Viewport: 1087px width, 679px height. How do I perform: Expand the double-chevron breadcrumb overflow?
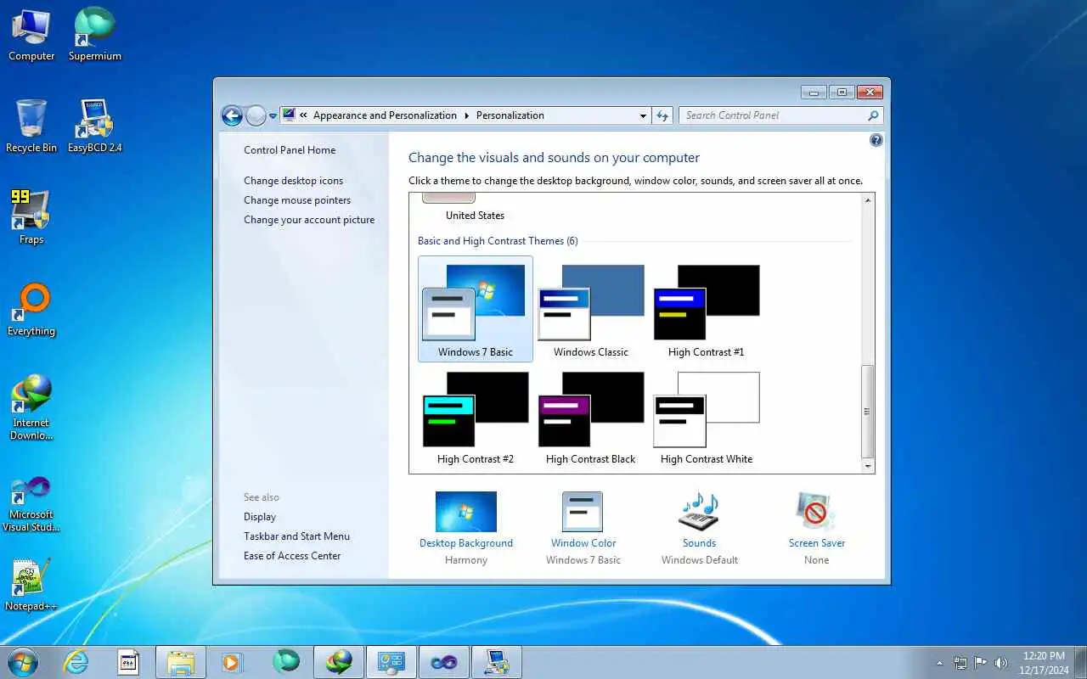pos(303,115)
